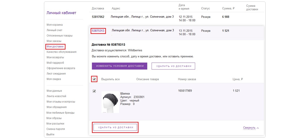300x138 pixels.
Task: Toggle Выделить все checkbox
Action: (x=94, y=79)
